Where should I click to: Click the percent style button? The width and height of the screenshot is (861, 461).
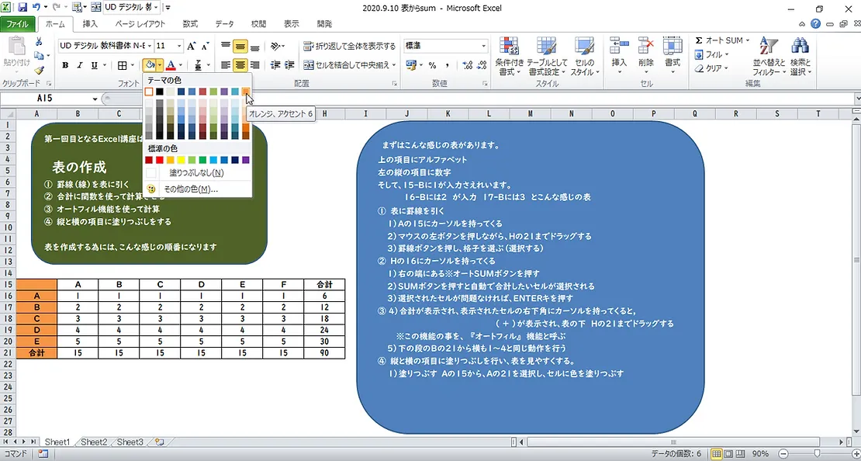(432, 65)
